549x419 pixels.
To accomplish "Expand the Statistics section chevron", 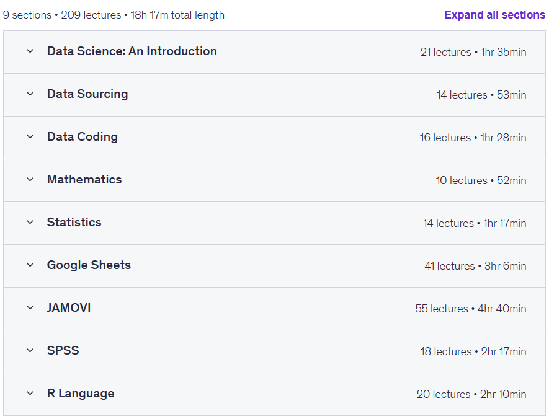I will click(x=30, y=222).
